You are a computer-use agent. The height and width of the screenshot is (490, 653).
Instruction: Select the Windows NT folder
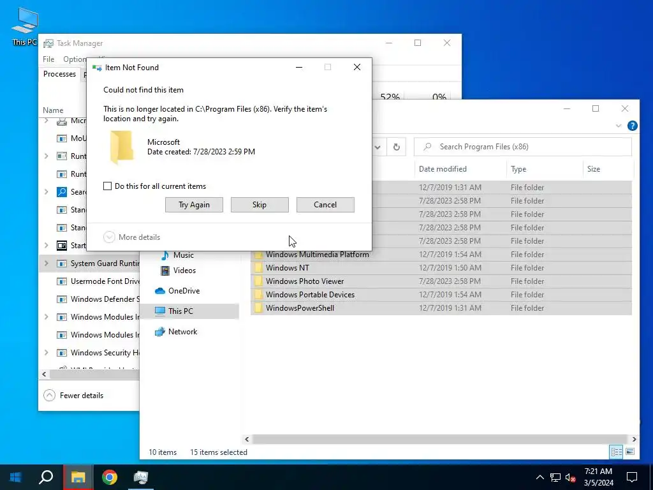(x=441, y=268)
